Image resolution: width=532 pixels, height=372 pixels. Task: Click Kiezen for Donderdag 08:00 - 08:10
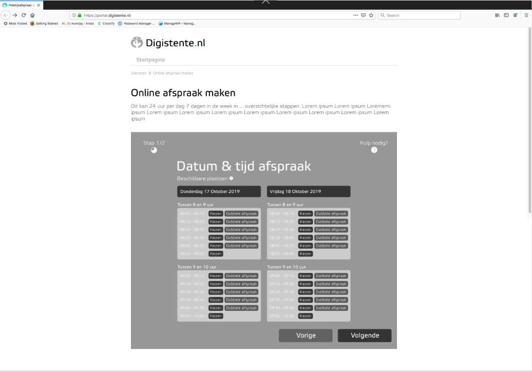click(216, 213)
